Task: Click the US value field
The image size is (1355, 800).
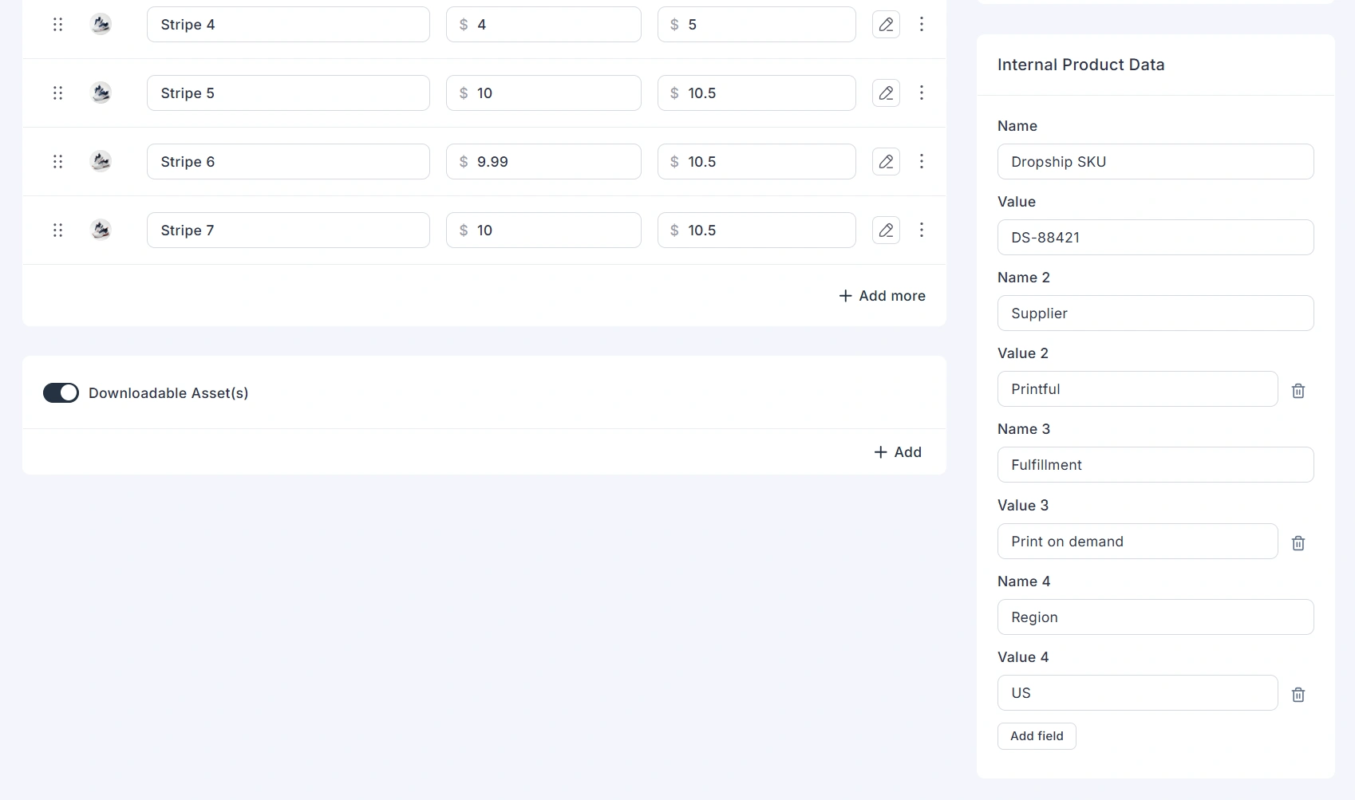Action: pos(1138,693)
